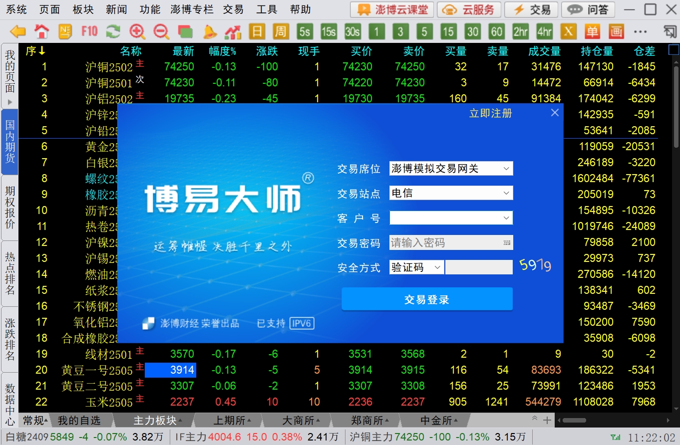Click the 立即注册 link

click(490, 113)
